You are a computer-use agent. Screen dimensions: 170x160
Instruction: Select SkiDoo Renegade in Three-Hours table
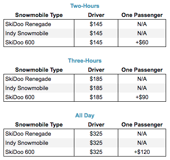click(28, 79)
